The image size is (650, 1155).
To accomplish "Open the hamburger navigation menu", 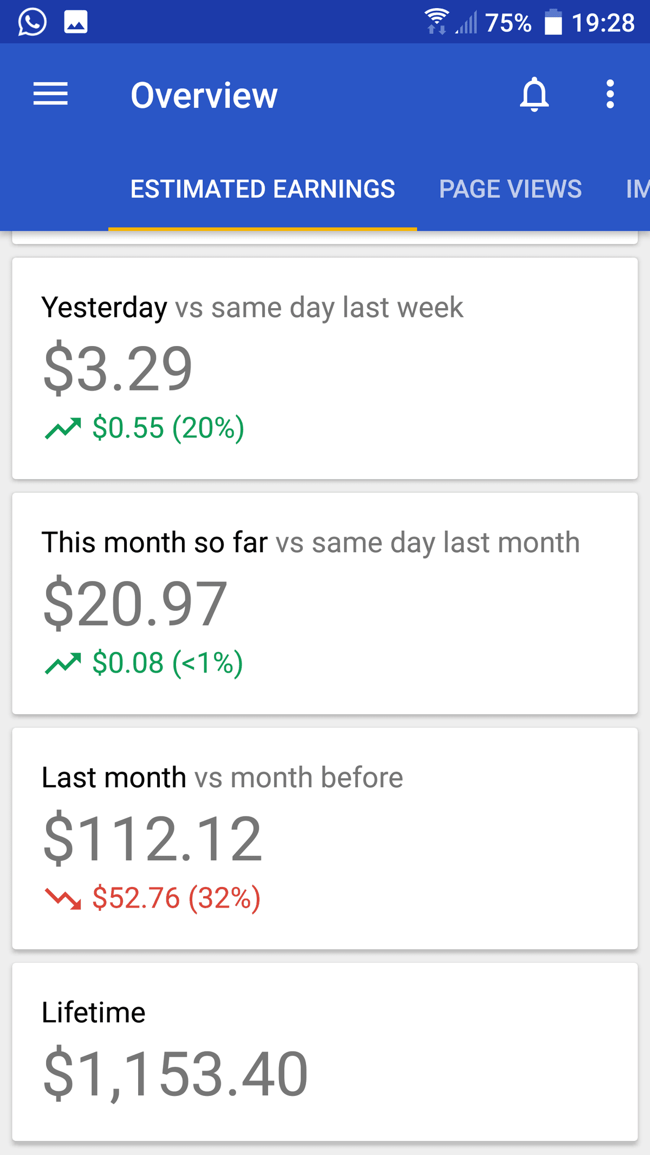I will (x=50, y=94).
